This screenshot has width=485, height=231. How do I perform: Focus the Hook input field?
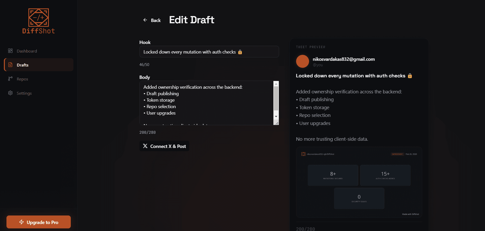click(x=209, y=52)
